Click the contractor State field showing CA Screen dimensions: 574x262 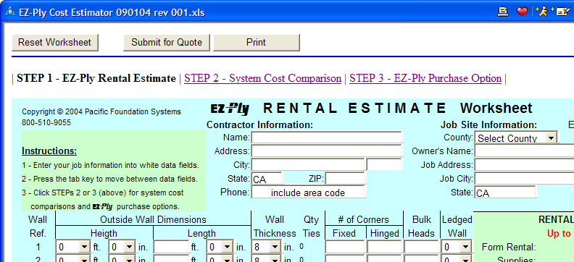267,178
